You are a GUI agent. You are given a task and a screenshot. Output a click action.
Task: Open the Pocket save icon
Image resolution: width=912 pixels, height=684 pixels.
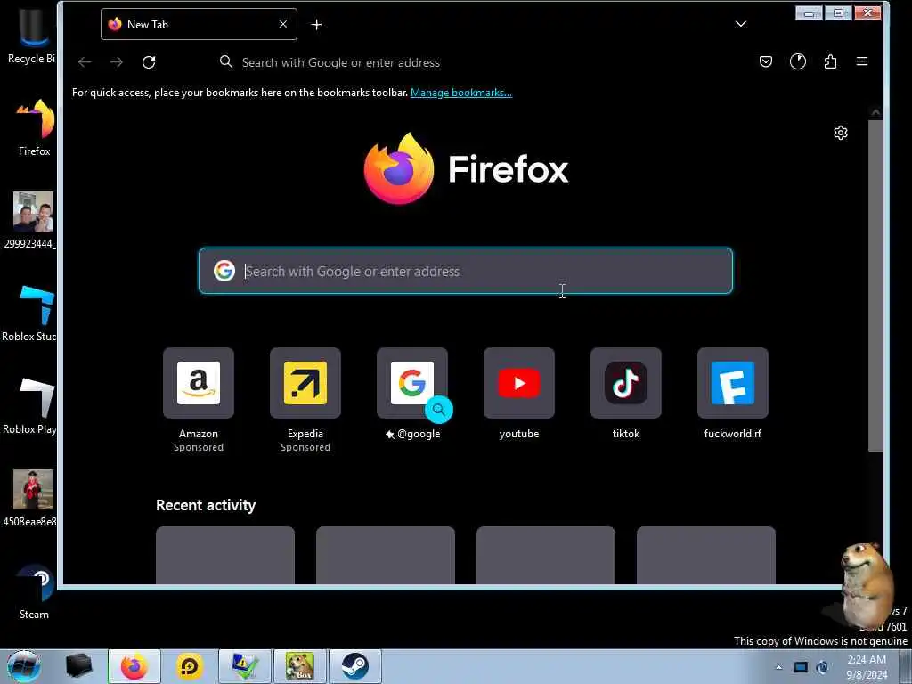(x=766, y=61)
